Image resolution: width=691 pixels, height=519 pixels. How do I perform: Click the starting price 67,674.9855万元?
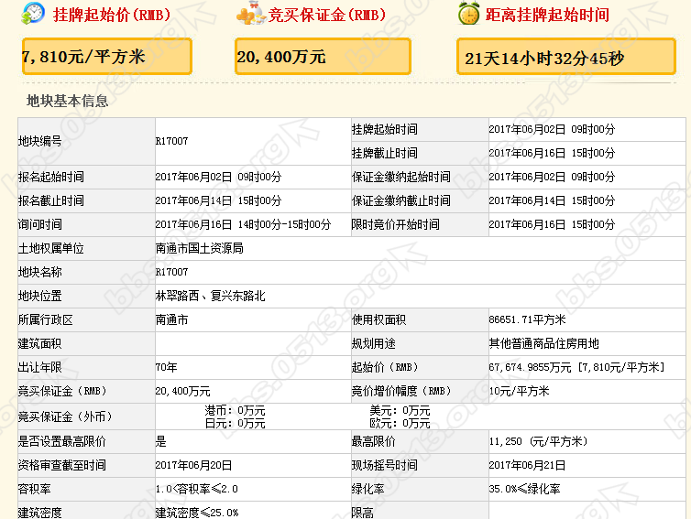530,367
